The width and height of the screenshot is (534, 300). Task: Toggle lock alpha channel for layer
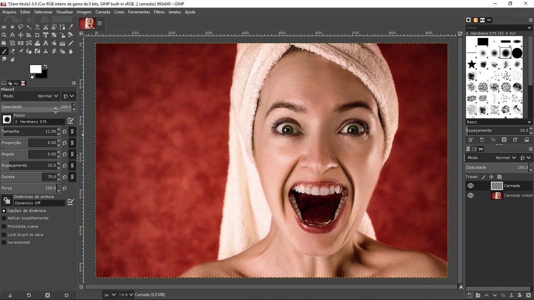(499, 177)
